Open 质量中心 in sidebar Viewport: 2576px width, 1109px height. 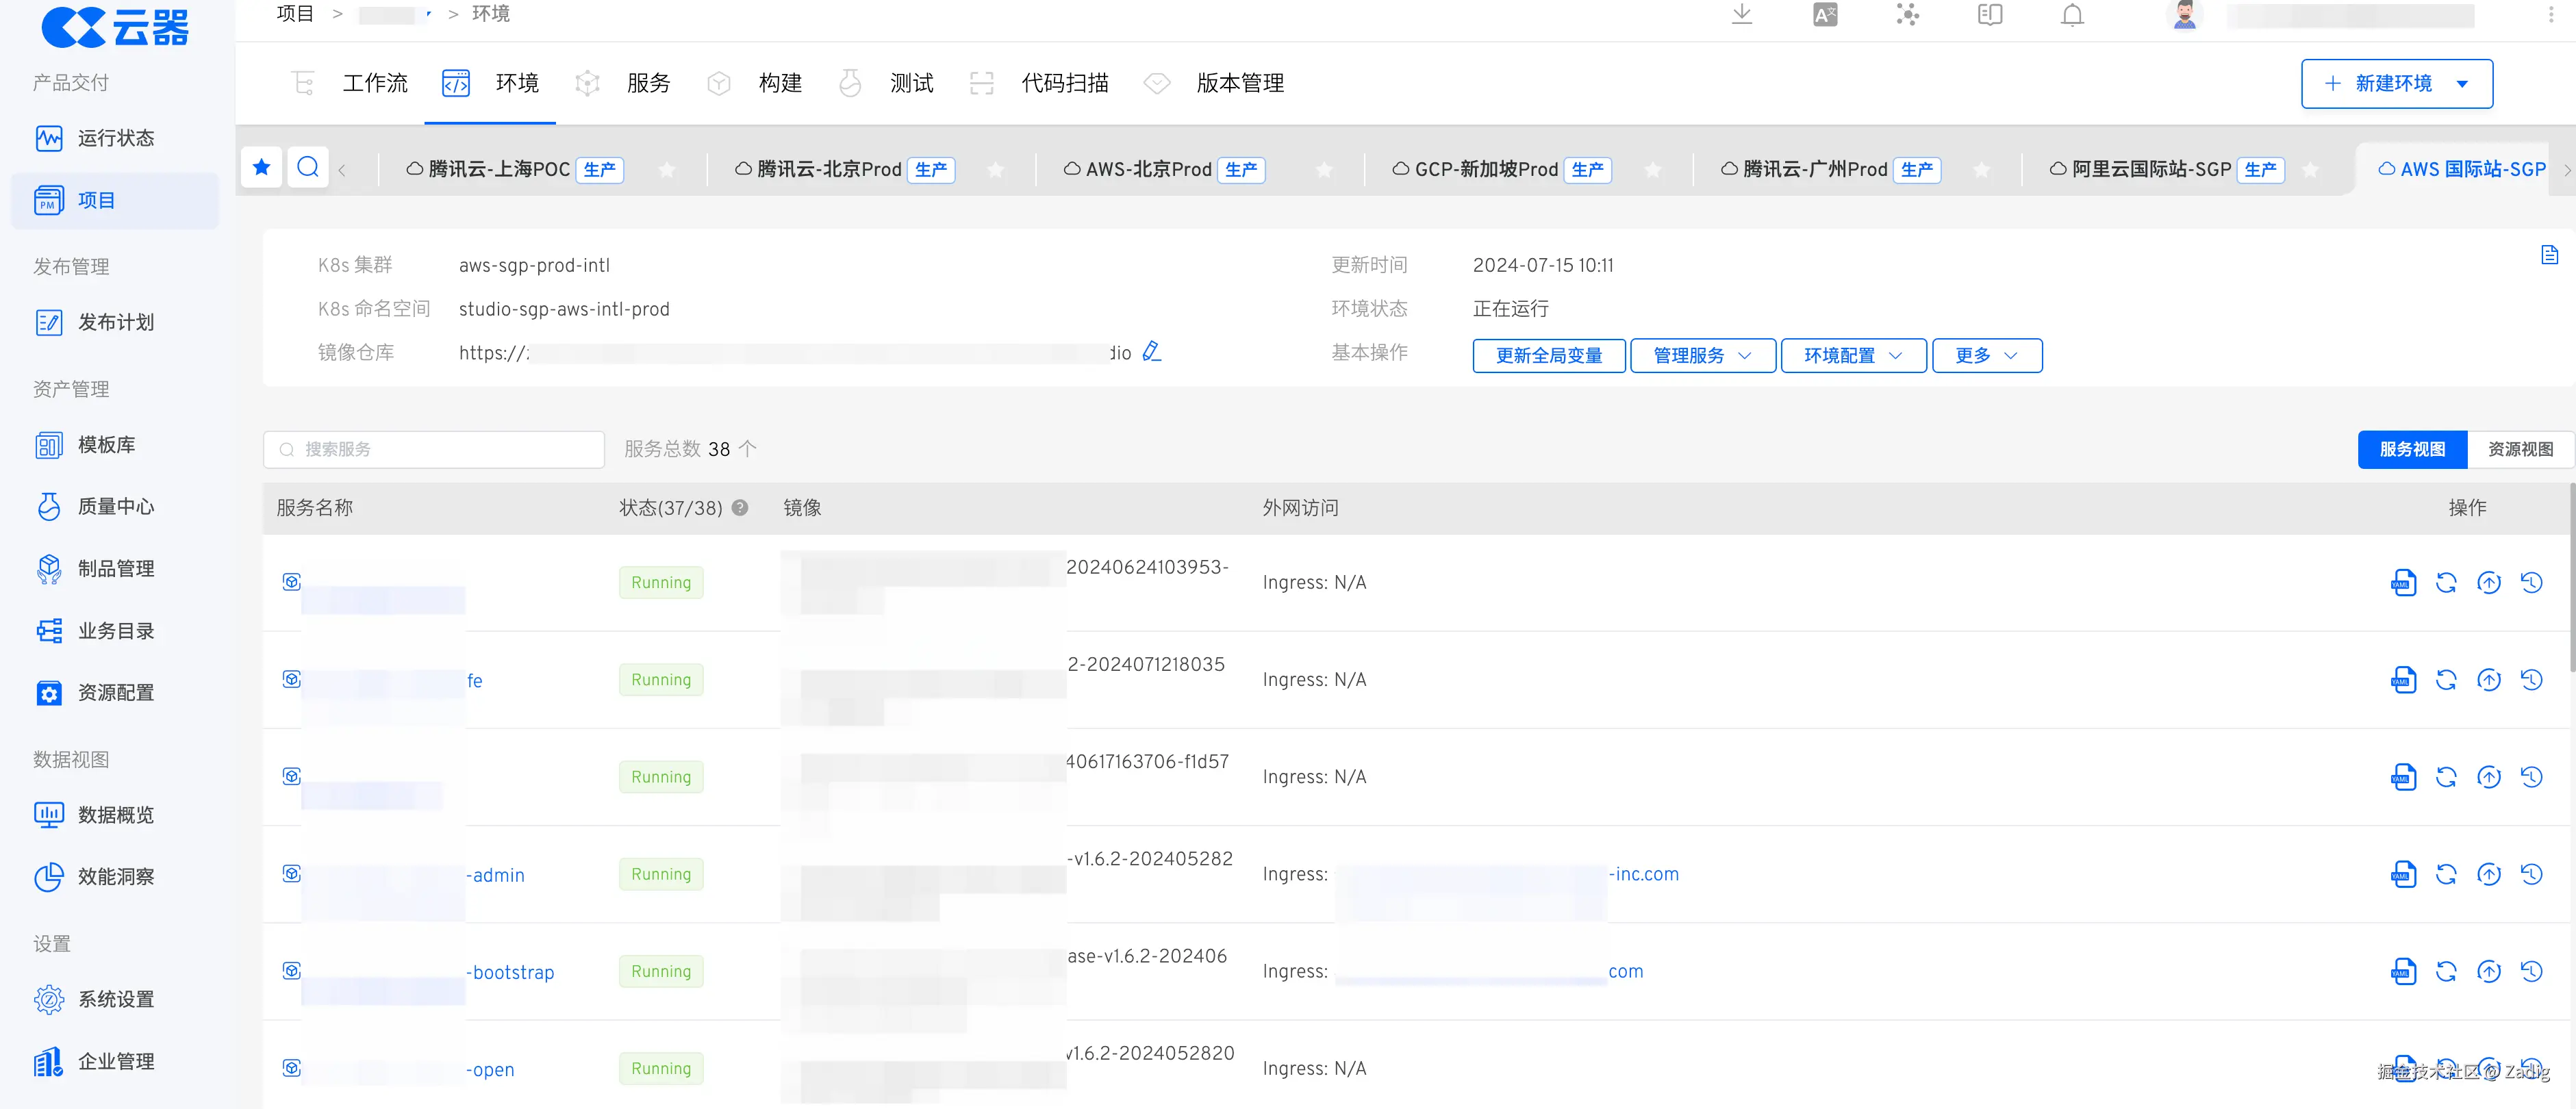(115, 506)
